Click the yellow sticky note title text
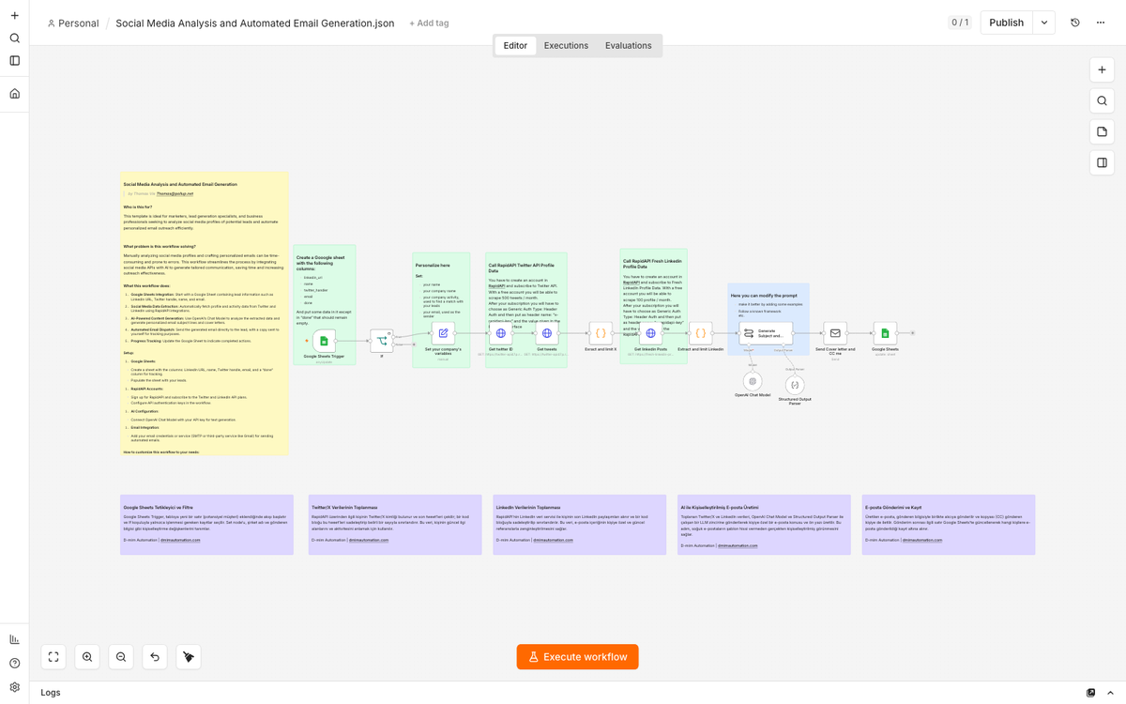This screenshot has height=704, width=1126. point(180,184)
